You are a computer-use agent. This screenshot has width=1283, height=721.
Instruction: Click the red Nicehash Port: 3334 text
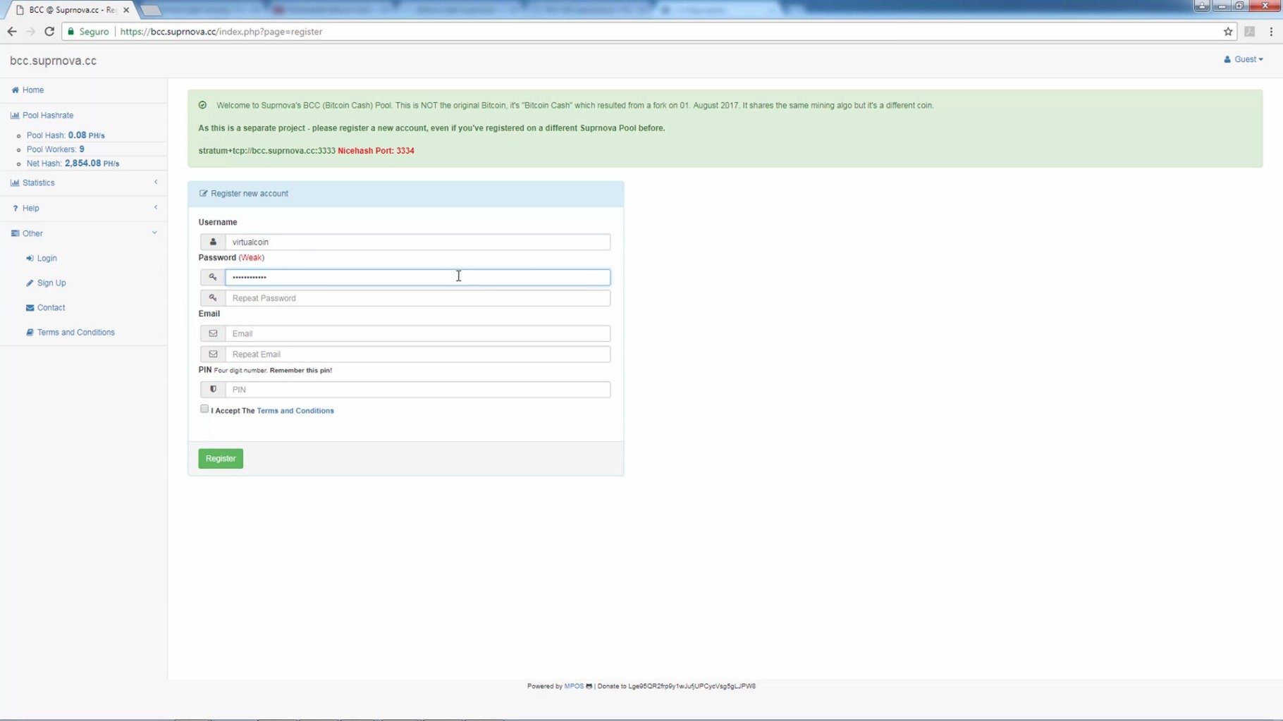coord(376,151)
